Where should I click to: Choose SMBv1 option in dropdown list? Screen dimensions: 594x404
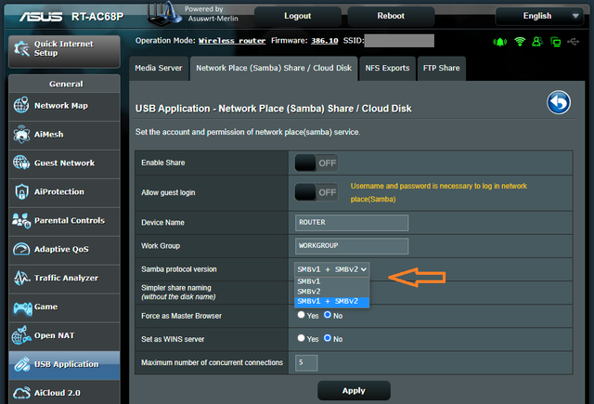(331, 281)
